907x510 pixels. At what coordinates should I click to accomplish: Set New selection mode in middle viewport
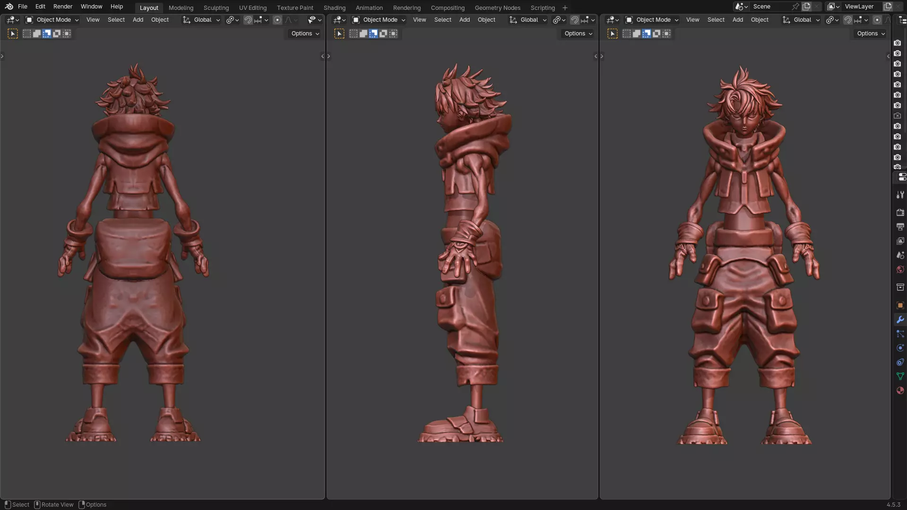354,34
